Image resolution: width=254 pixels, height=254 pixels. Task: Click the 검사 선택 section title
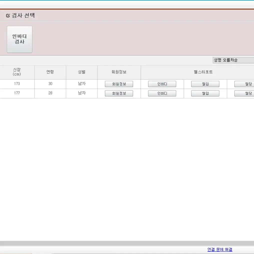click(x=23, y=15)
